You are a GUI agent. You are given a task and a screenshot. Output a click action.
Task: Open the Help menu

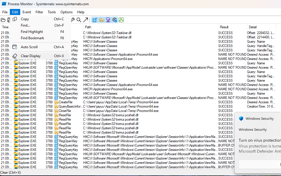click(x=81, y=12)
